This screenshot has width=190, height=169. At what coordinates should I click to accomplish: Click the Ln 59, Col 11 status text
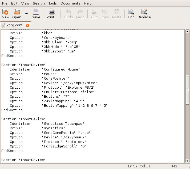139,166
